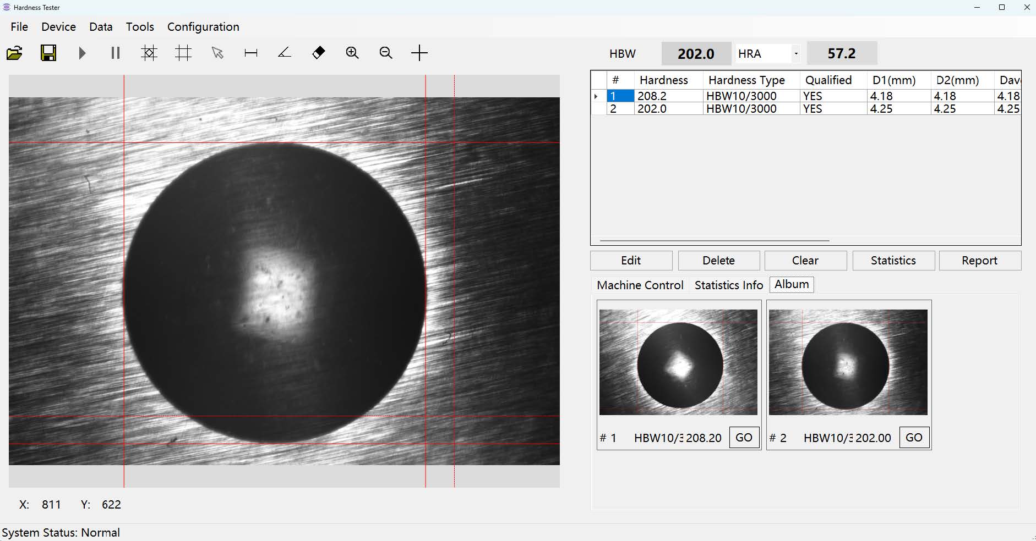Switch to the Machine Control tab
The width and height of the screenshot is (1036, 541).
640,285
